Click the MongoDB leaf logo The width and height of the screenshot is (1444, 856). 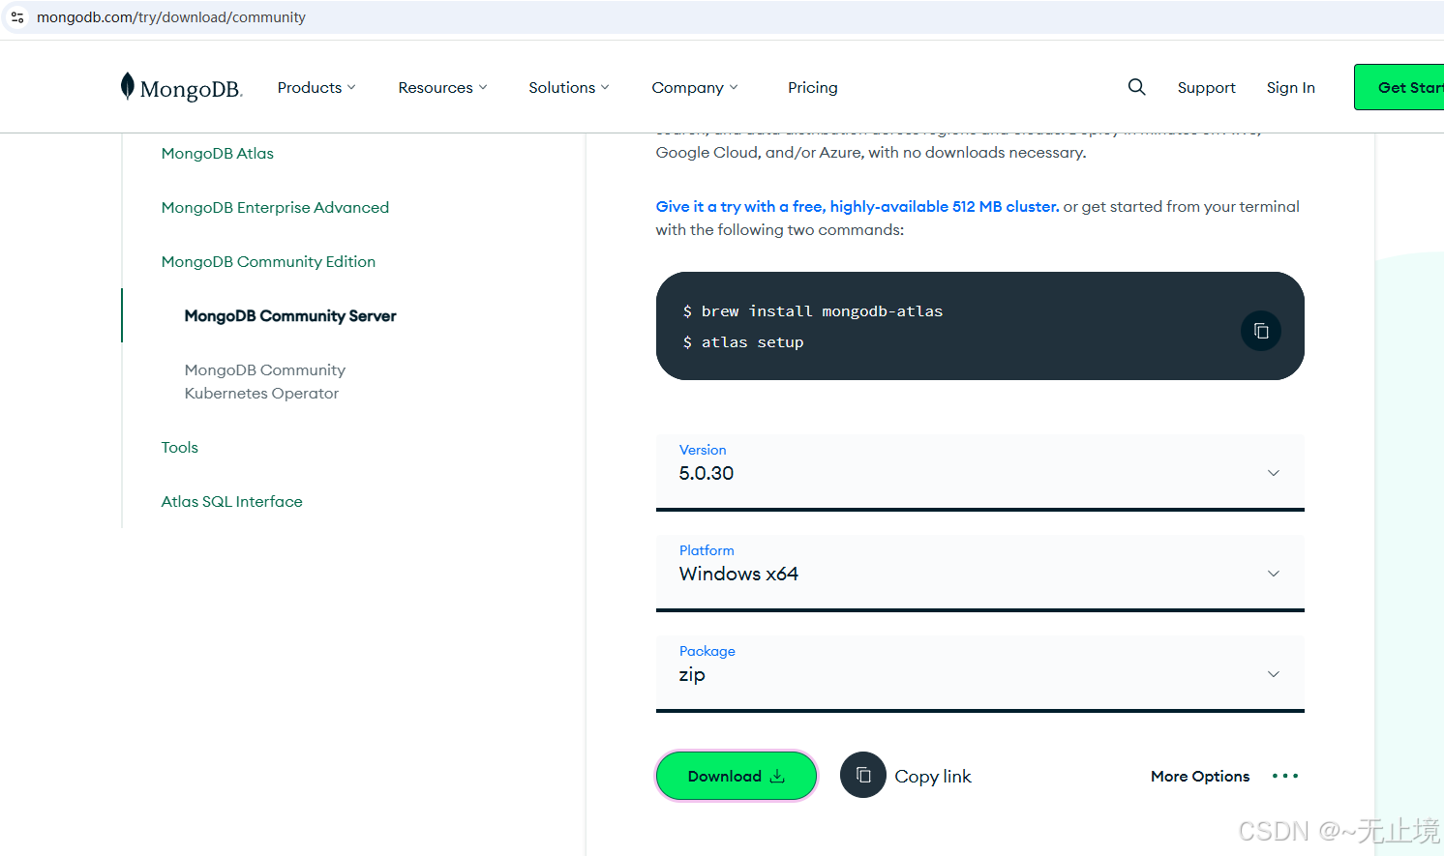[x=181, y=87]
